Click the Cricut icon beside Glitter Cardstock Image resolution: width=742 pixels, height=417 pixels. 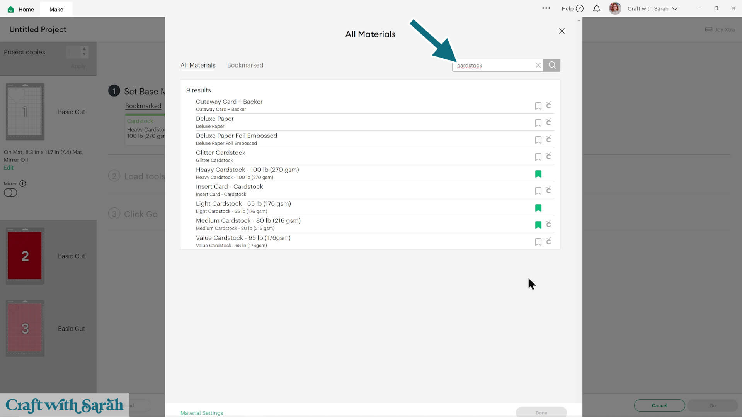(x=548, y=156)
